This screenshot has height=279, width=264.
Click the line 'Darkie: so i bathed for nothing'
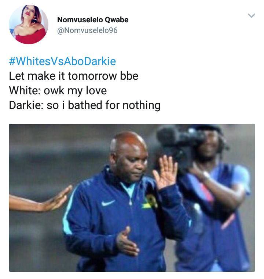pos(85,105)
